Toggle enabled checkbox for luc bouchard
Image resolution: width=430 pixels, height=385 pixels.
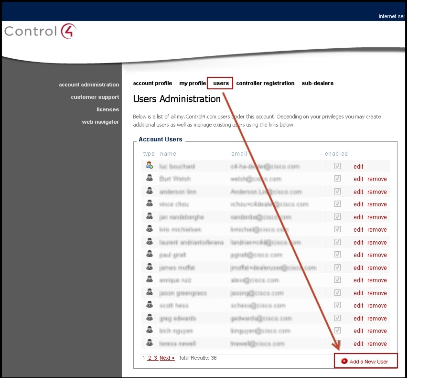pyautogui.click(x=338, y=166)
